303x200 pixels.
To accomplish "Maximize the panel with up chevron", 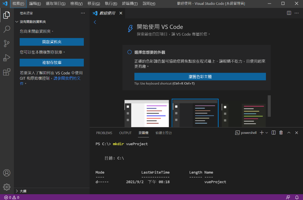I will click(x=289, y=133).
